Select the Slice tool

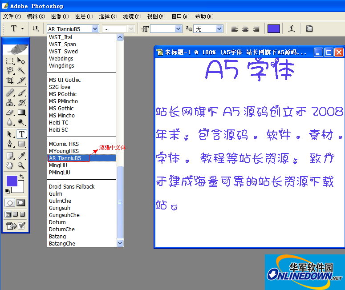21,81
